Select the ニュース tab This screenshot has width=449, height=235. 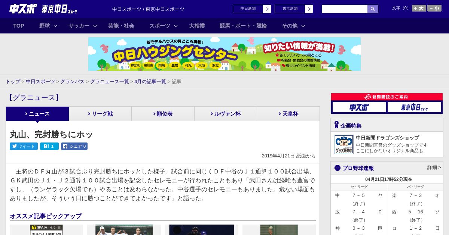(x=37, y=114)
